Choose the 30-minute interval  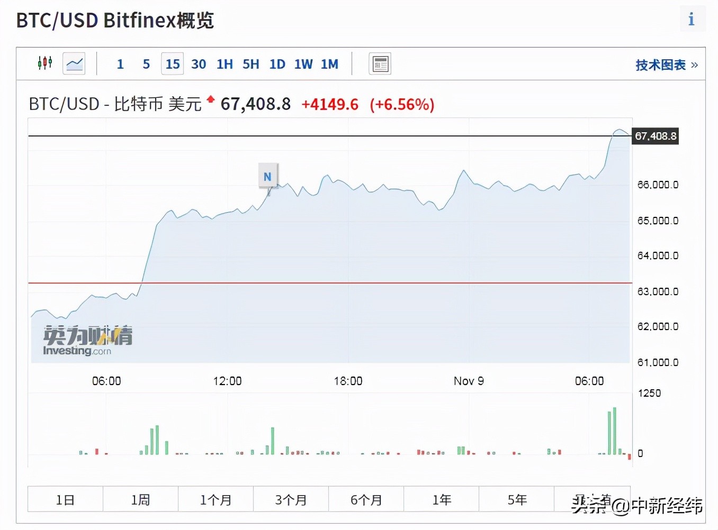[199, 63]
